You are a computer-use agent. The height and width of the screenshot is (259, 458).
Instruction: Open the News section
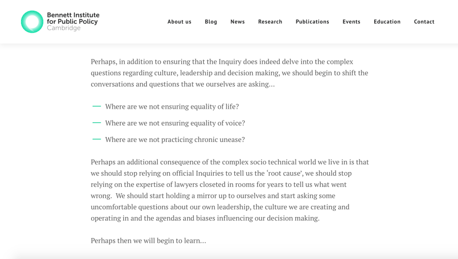(238, 21)
